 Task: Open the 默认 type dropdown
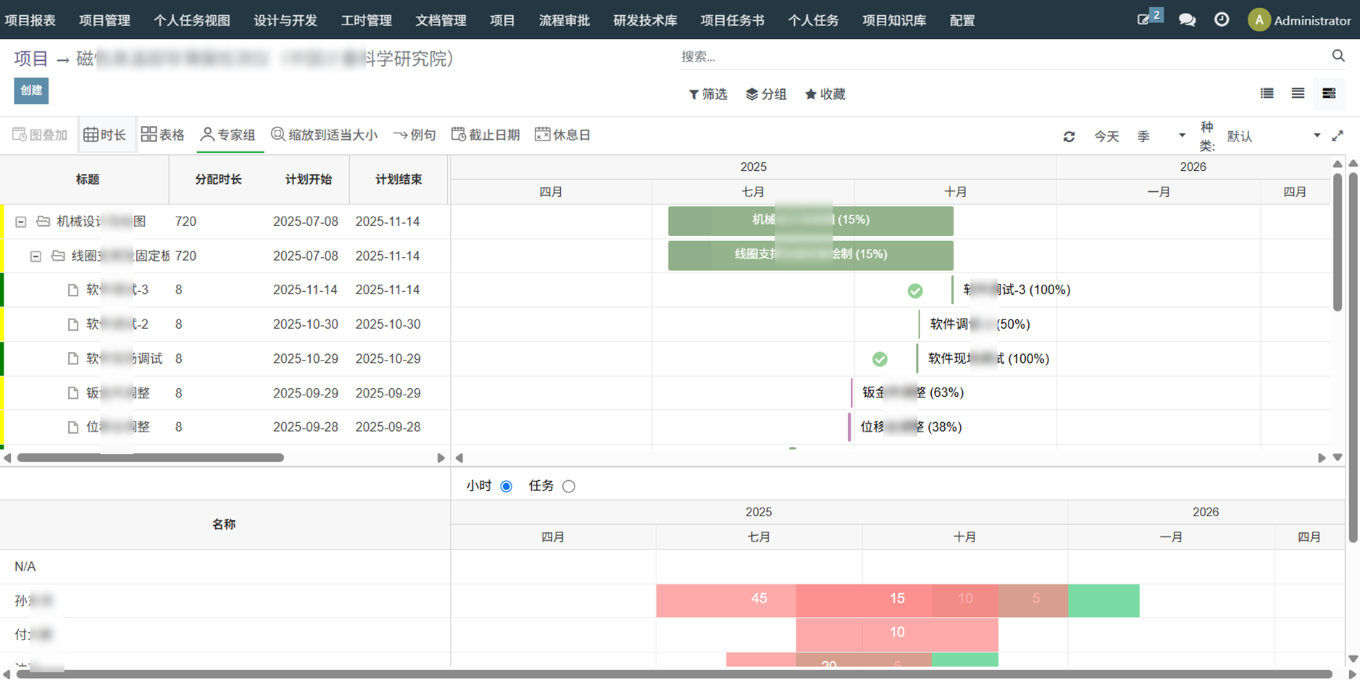tap(1274, 136)
